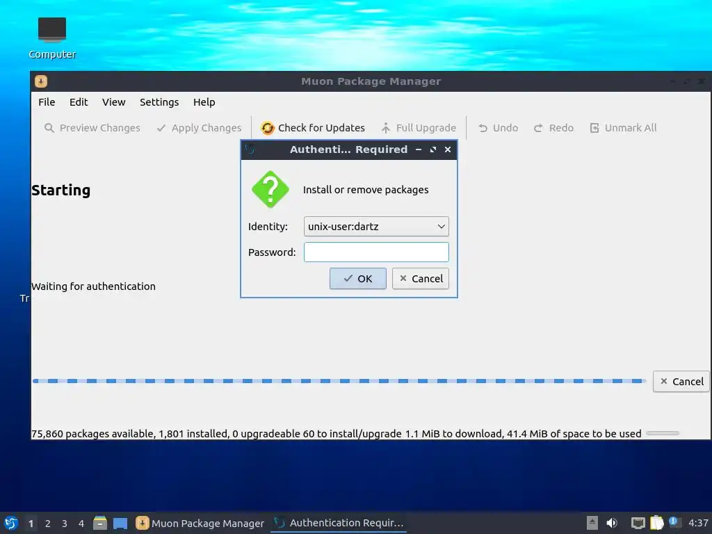The height and width of the screenshot is (534, 712).
Task: Click the packages available status bar text
Action: (x=336, y=434)
